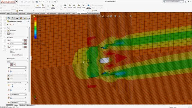
Task: Open the SOLIDWORKS main menu arrow
Action: click(17, 2)
